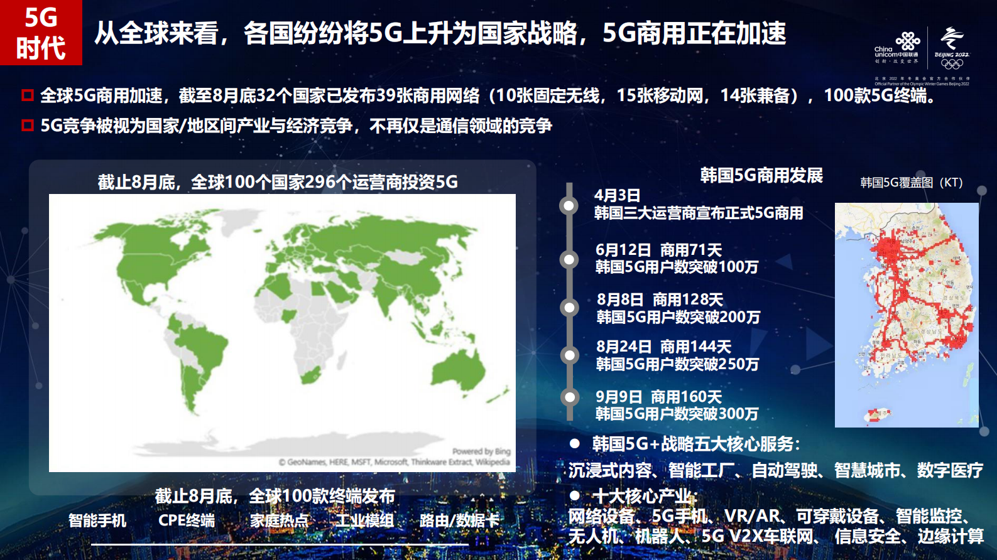Image resolution: width=997 pixels, height=560 pixels.
Task: Click the date text "4月3日"
Action: pos(617,195)
